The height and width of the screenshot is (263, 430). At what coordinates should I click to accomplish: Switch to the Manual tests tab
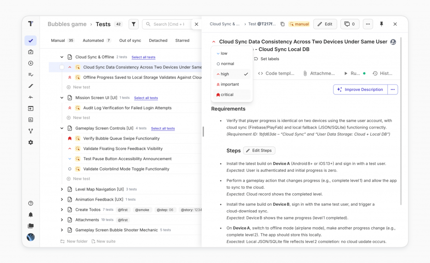62,40
